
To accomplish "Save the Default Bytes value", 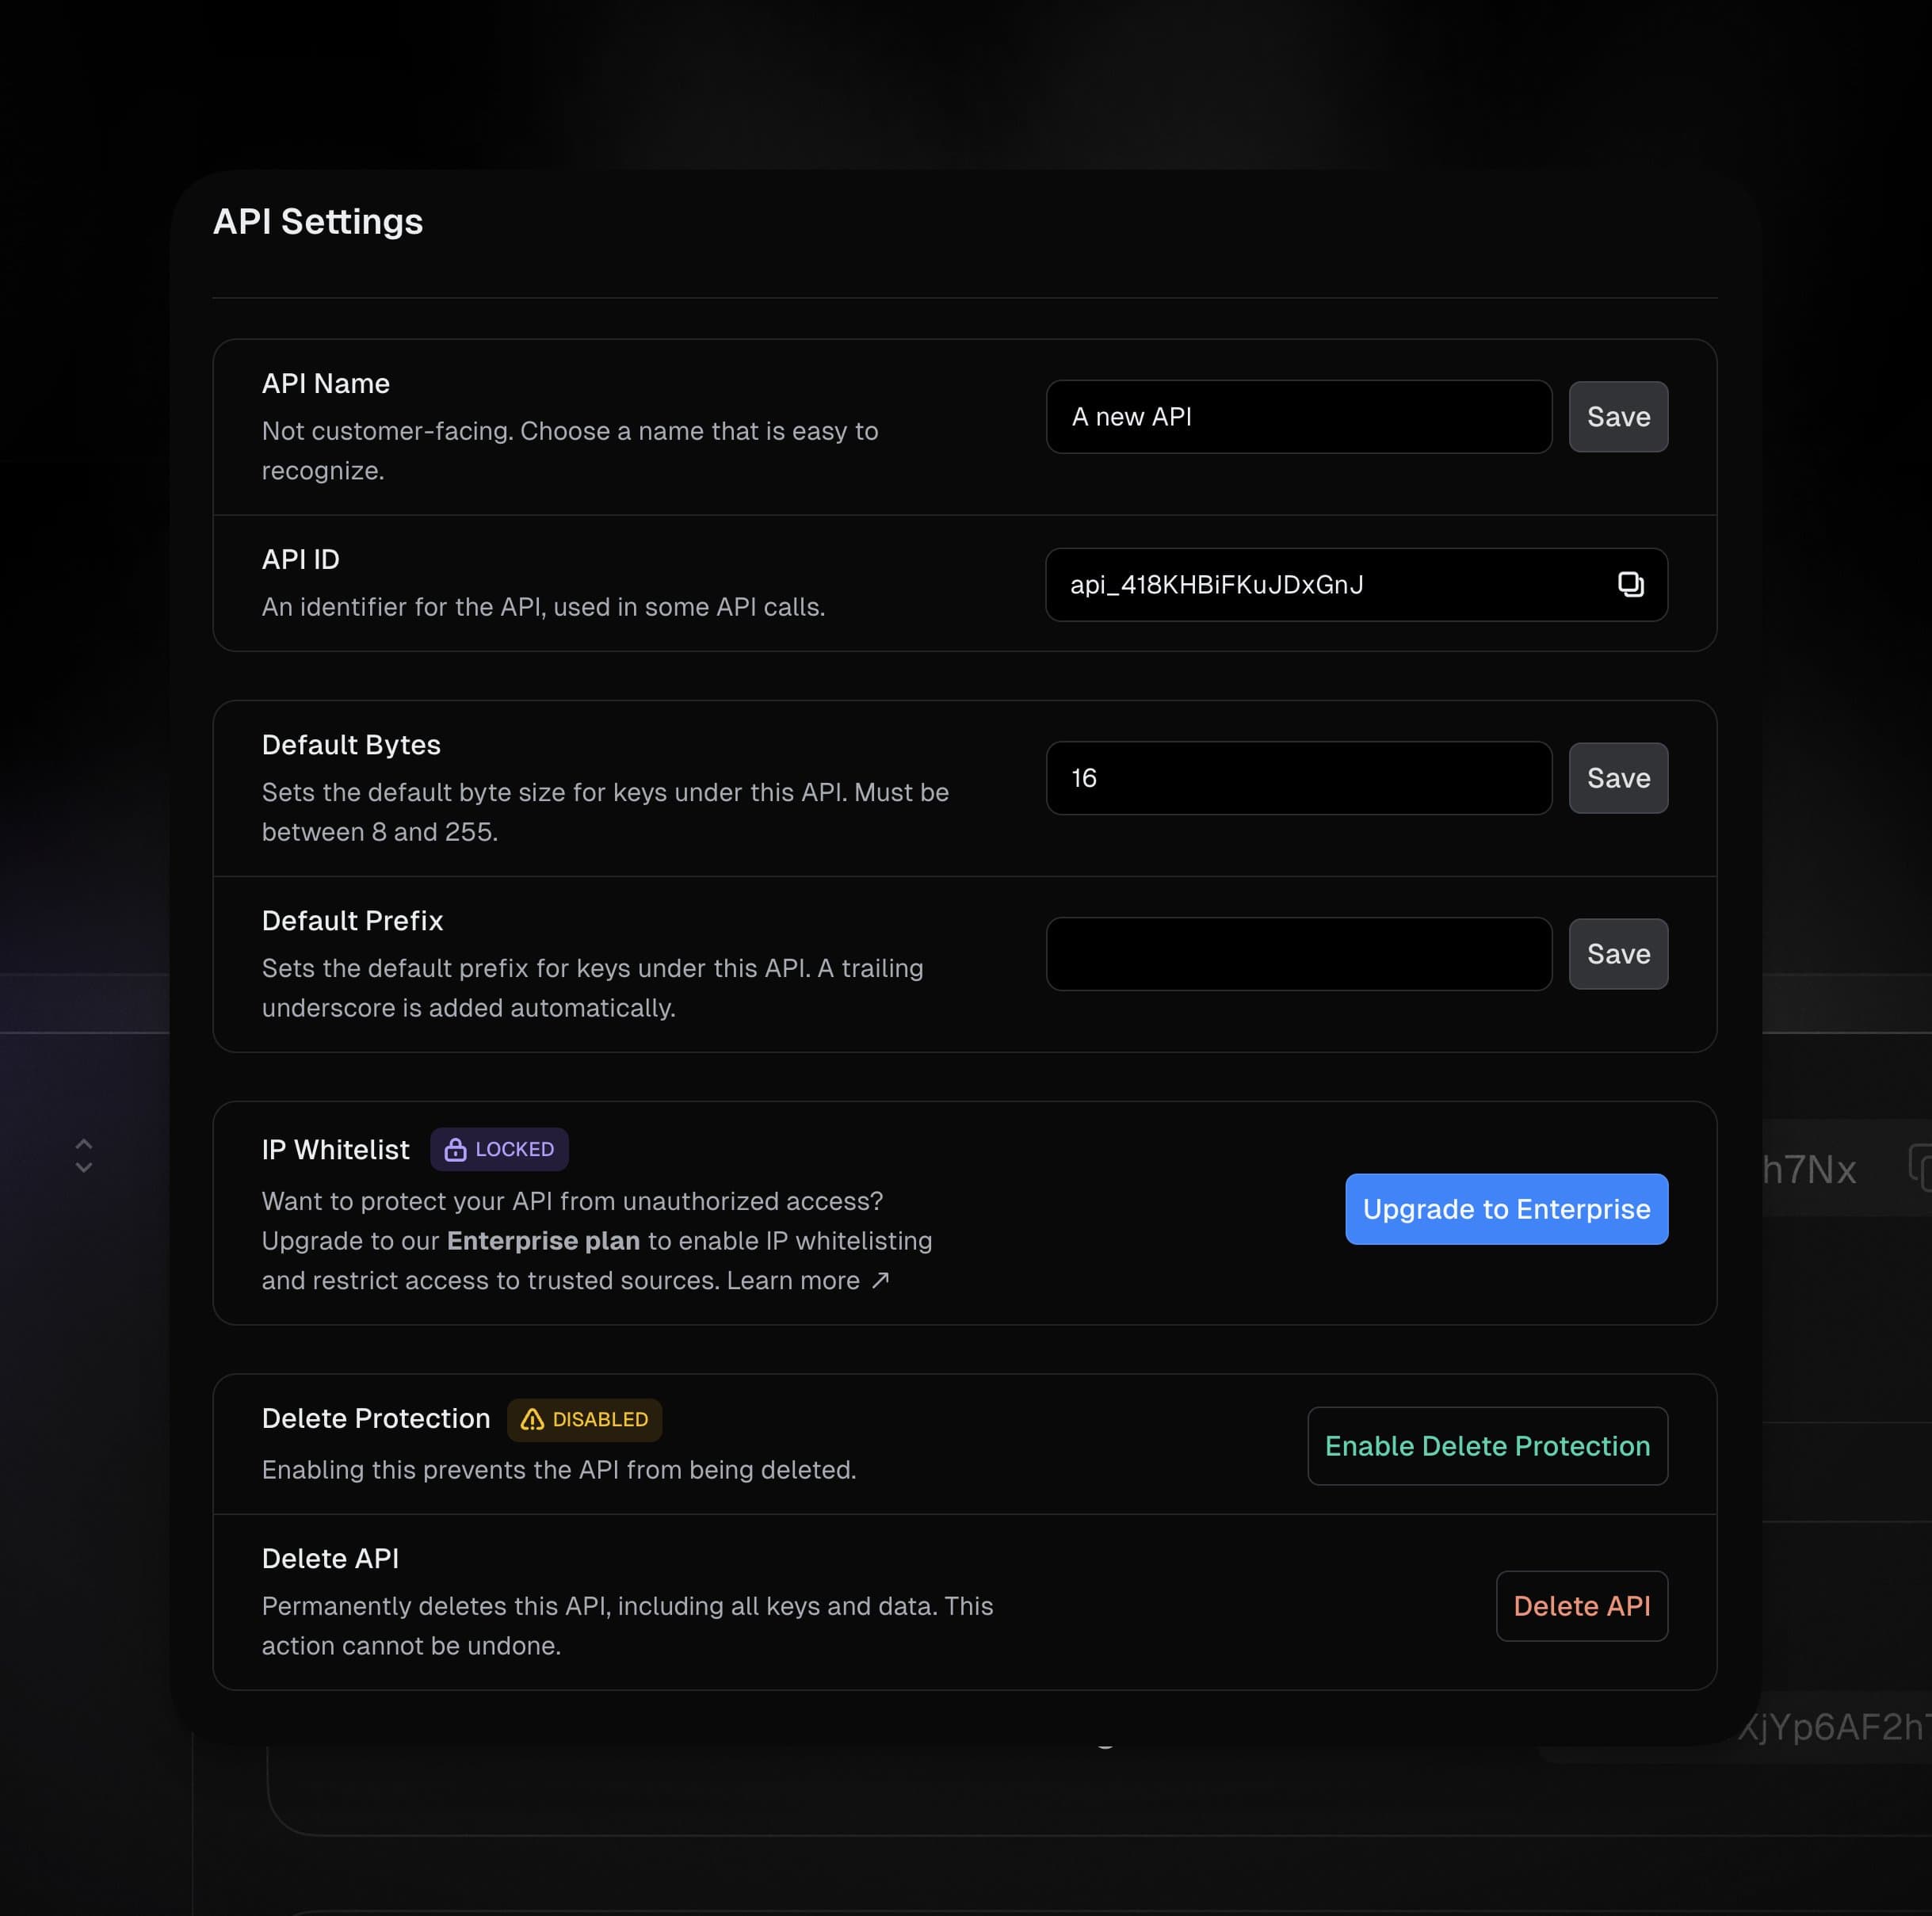I will coord(1617,778).
